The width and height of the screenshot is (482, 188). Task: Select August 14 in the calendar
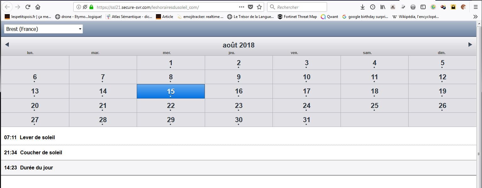click(x=103, y=91)
